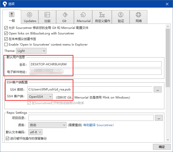Open the 比较 diff tab icon
Image resolution: width=173 pixels, height=152 pixels.
(x=47, y=15)
